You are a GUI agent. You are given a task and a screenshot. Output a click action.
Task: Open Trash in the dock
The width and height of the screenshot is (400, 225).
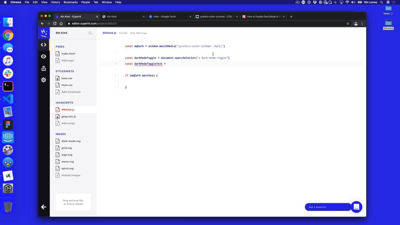(x=8, y=207)
